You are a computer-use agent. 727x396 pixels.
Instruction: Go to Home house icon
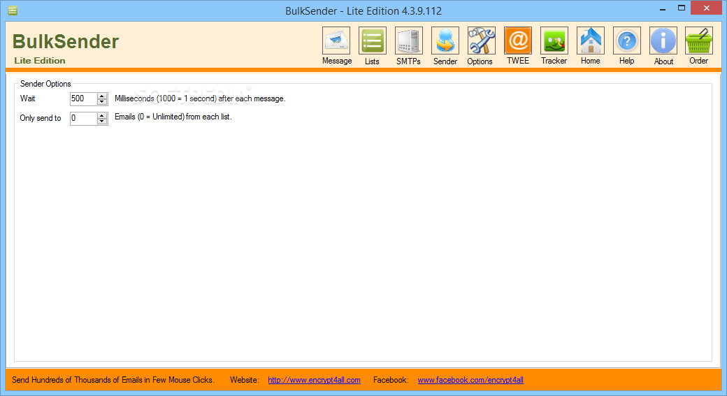590,41
